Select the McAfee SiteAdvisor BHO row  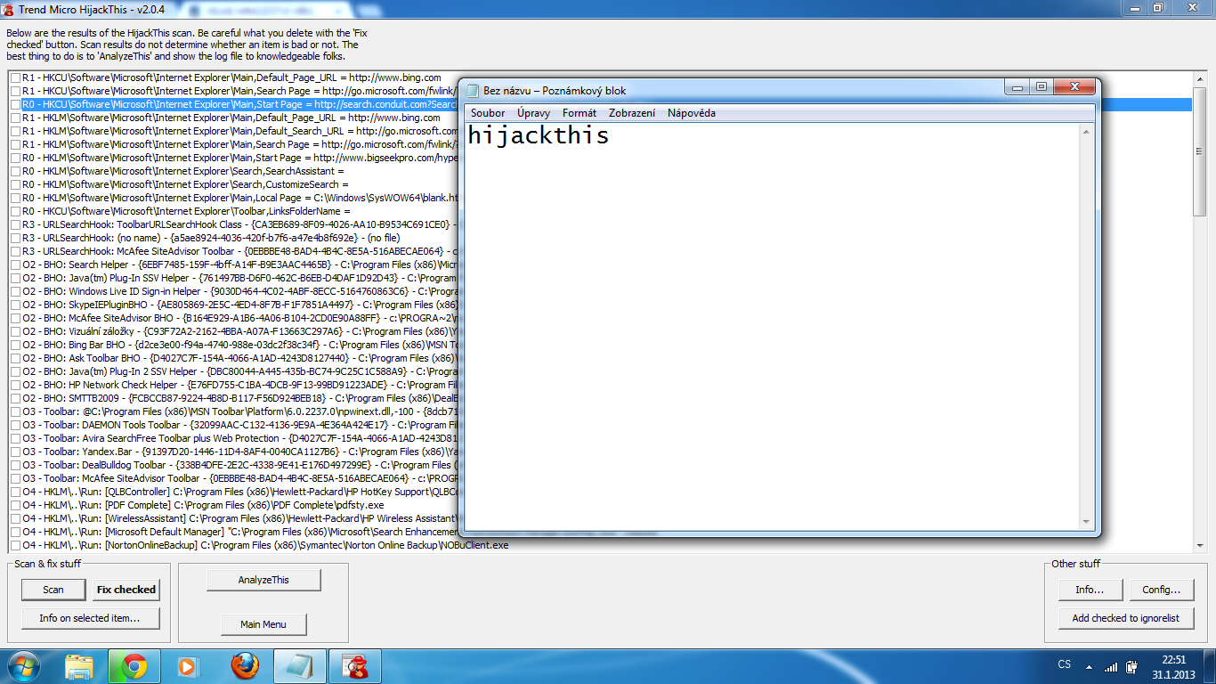click(x=239, y=318)
